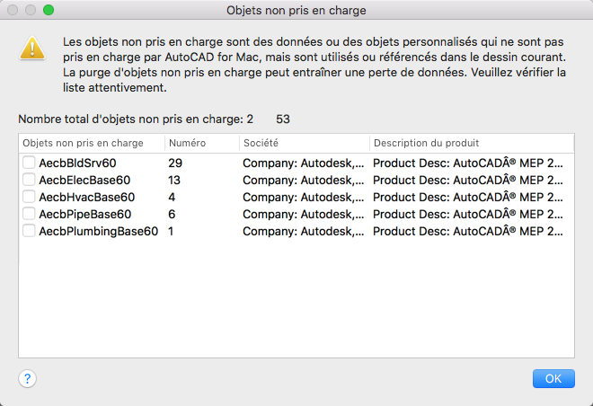Screen dimensions: 593x406
Task: Sort by Objets non pris en charge column
Action: [x=92, y=143]
